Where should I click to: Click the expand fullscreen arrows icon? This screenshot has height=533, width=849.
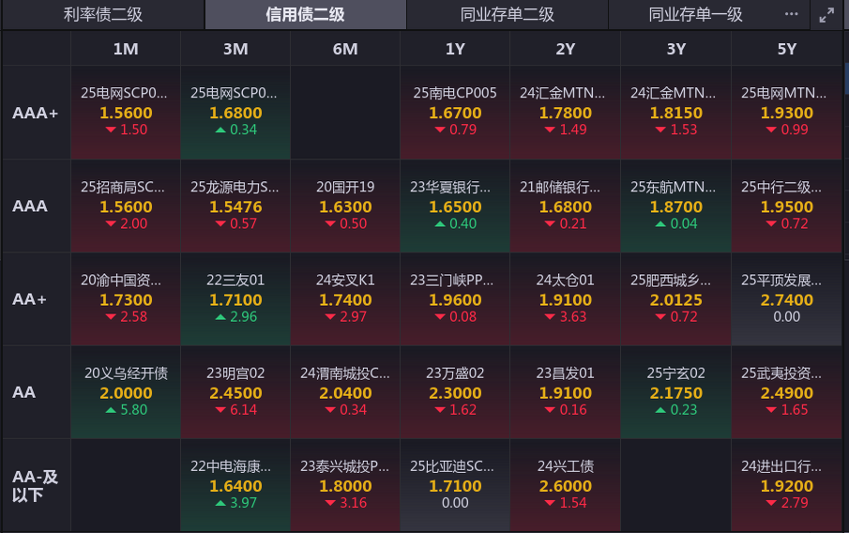click(x=826, y=15)
